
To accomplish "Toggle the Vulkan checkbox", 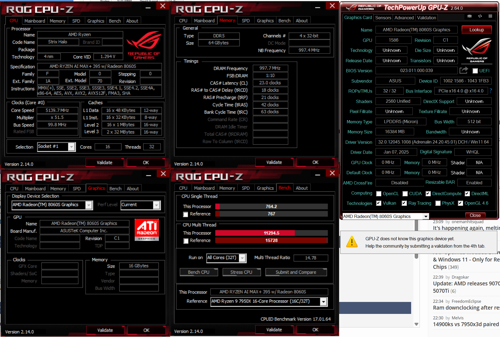I will coord(379,203).
